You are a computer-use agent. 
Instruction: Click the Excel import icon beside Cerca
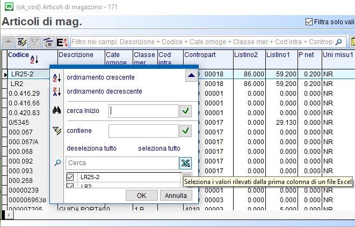(x=185, y=163)
